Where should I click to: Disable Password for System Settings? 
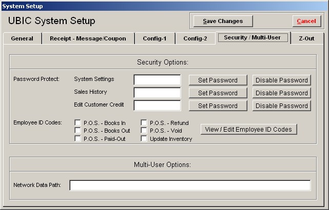point(282,80)
